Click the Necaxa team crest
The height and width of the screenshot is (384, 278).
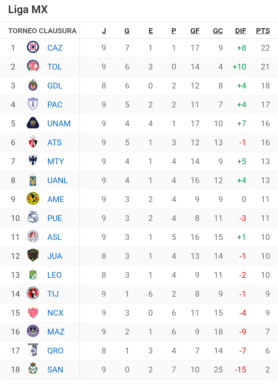click(x=33, y=313)
